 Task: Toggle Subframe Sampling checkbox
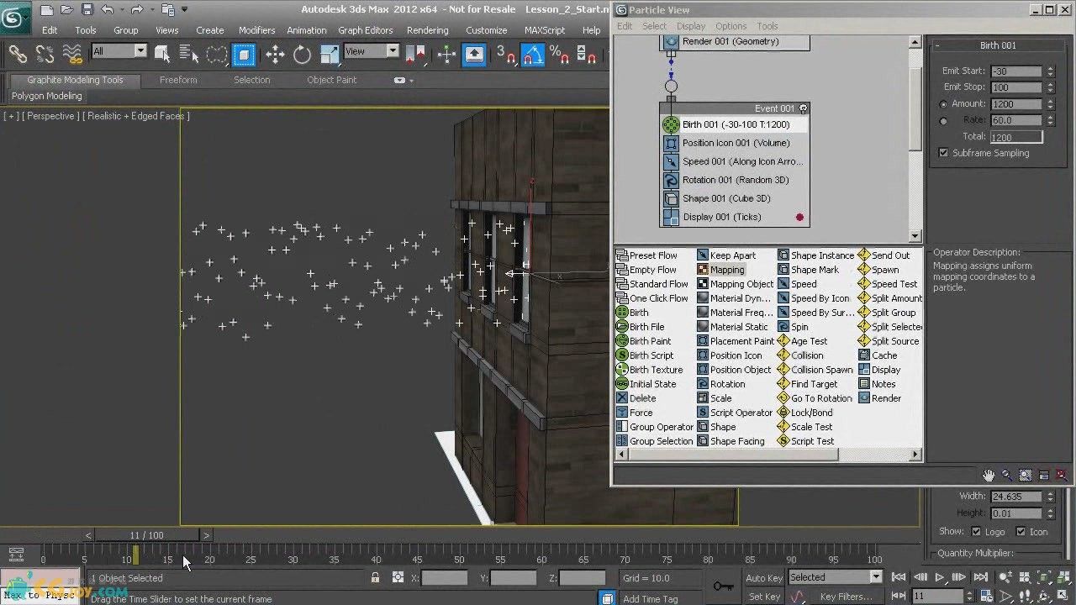[943, 153]
